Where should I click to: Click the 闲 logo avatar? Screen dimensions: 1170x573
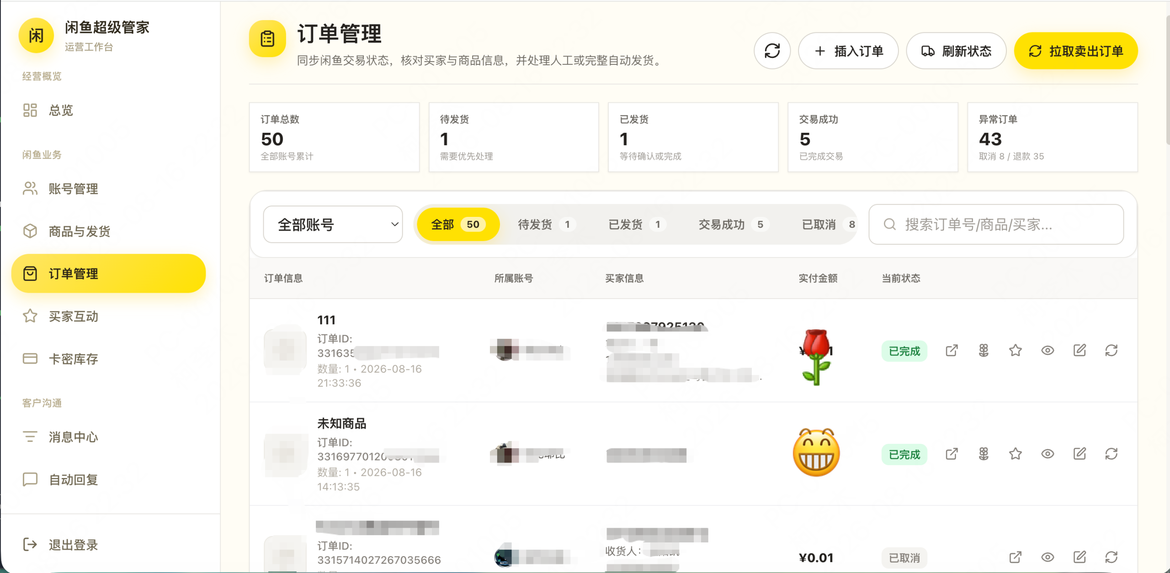(36, 36)
